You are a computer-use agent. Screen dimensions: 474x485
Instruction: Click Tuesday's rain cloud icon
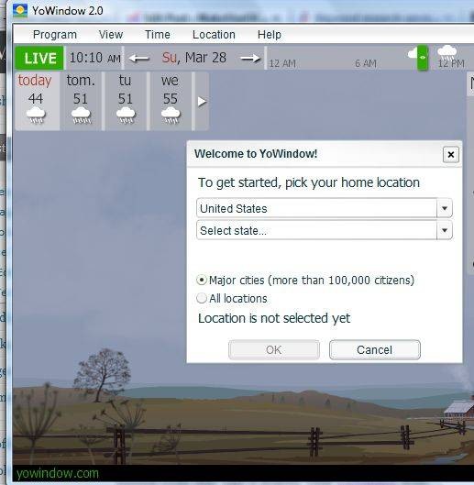[x=126, y=116]
